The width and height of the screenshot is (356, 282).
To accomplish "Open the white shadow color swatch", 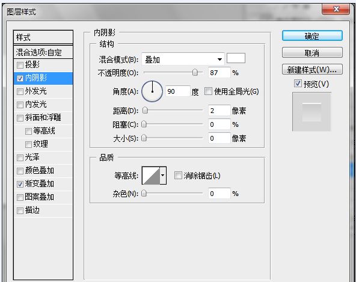I will click(x=236, y=58).
